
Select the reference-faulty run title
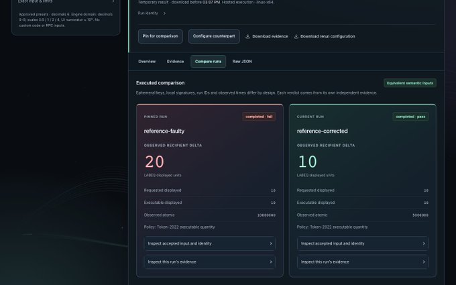point(164,131)
